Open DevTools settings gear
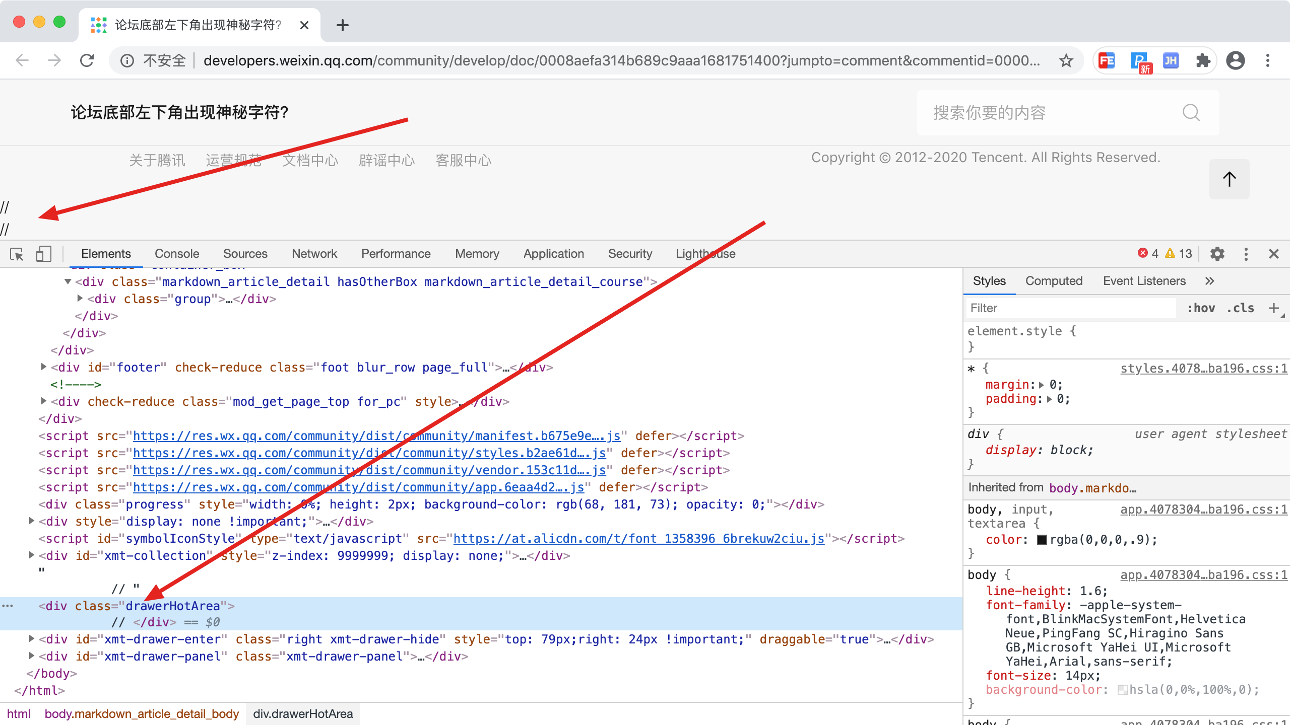This screenshot has height=725, width=1290. (1217, 254)
